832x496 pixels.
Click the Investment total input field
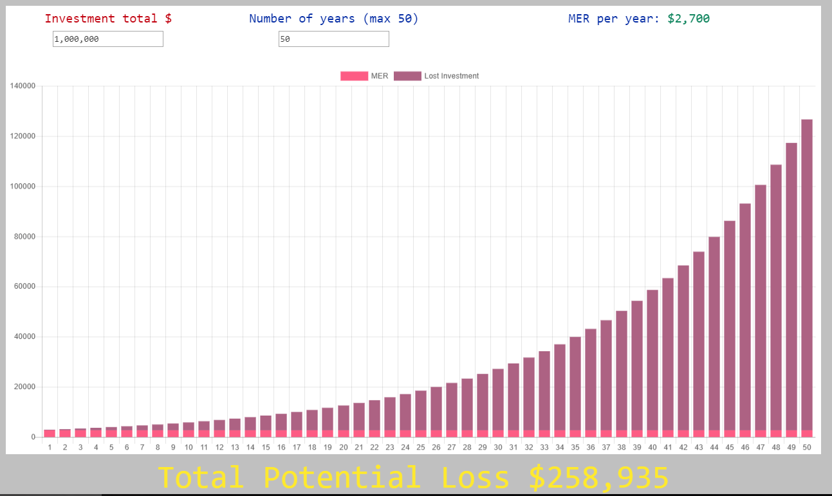coord(108,39)
